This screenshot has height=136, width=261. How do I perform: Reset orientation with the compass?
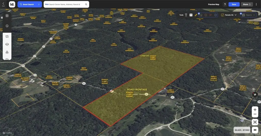click(255, 95)
